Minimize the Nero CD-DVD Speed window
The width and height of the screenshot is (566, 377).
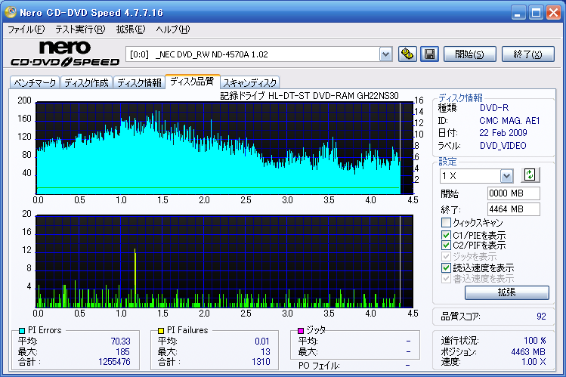(518, 13)
